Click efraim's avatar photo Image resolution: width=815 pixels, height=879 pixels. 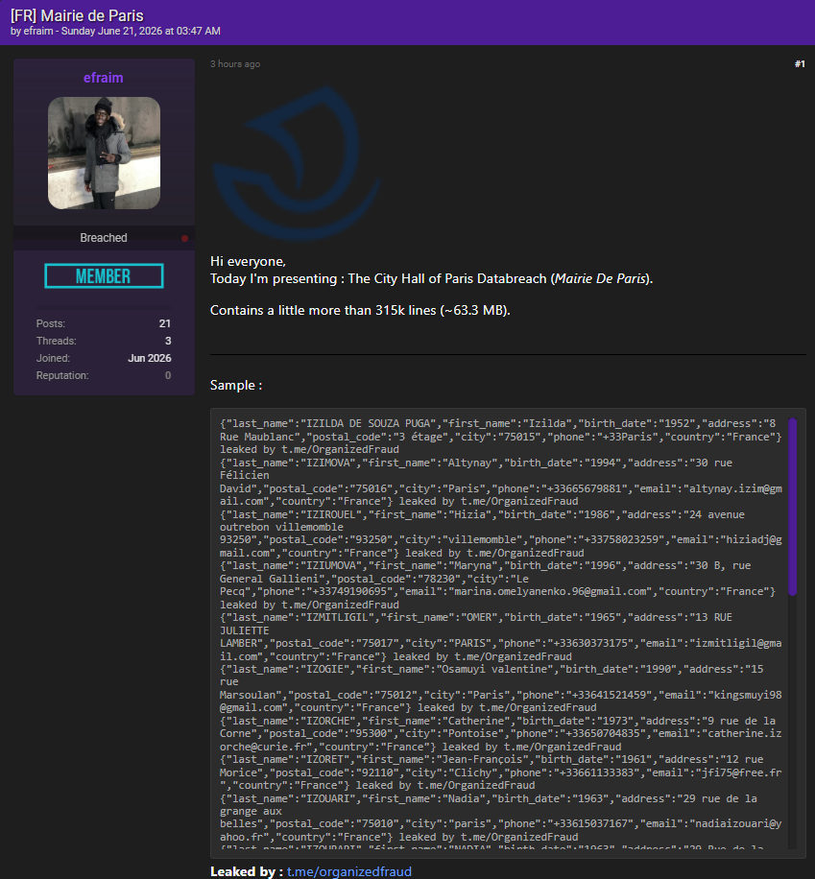coord(104,153)
